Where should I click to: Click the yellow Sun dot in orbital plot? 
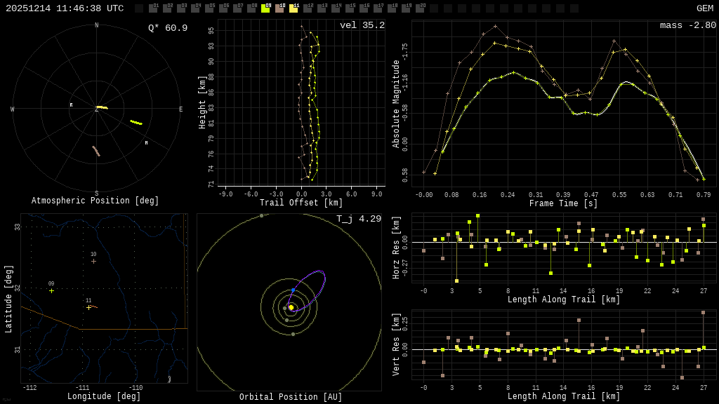291,307
